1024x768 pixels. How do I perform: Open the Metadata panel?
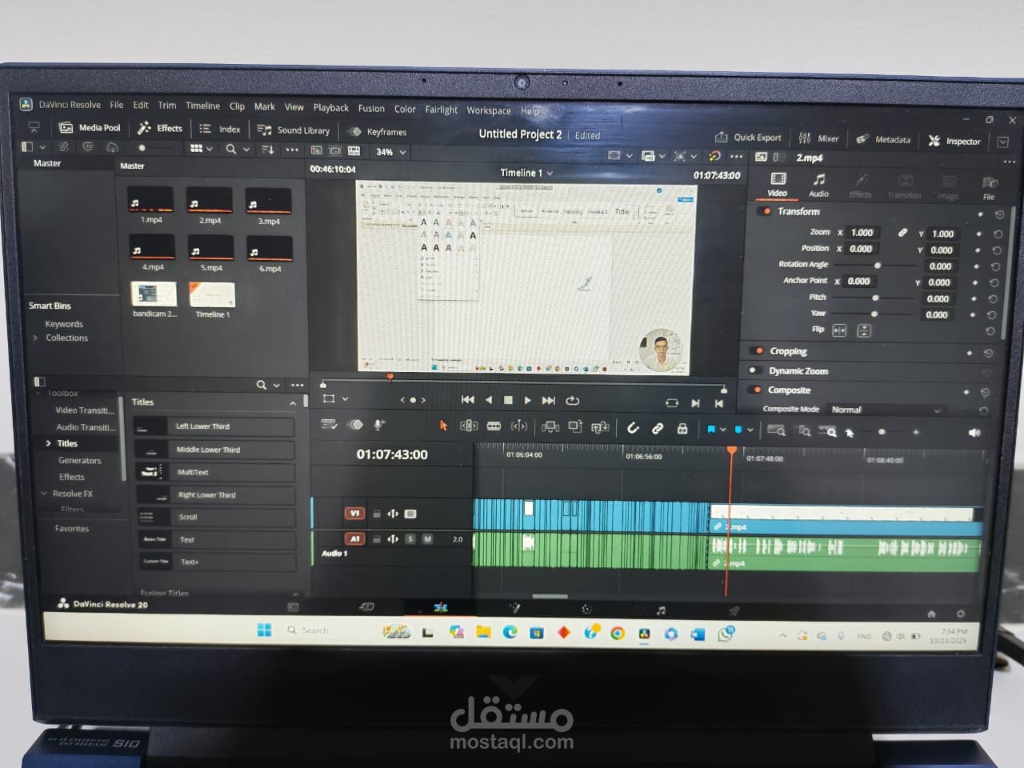coord(883,139)
